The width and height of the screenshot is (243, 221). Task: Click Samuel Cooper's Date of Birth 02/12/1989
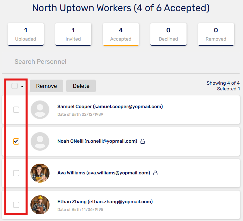pos(80,114)
